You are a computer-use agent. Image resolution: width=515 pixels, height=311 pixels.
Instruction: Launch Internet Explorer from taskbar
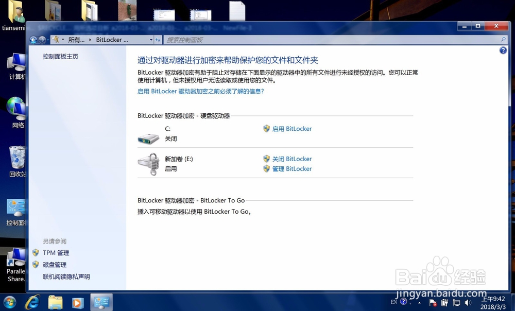32,302
